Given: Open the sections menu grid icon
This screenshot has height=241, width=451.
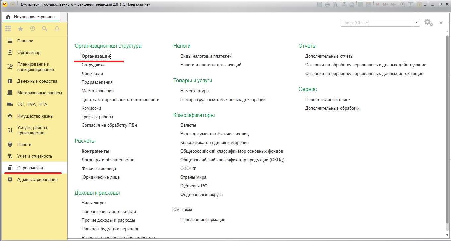Looking at the screenshot, I should 8,29.
